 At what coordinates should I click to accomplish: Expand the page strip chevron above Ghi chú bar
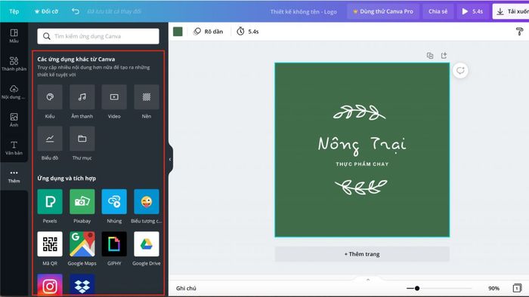pyautogui.click(x=368, y=279)
